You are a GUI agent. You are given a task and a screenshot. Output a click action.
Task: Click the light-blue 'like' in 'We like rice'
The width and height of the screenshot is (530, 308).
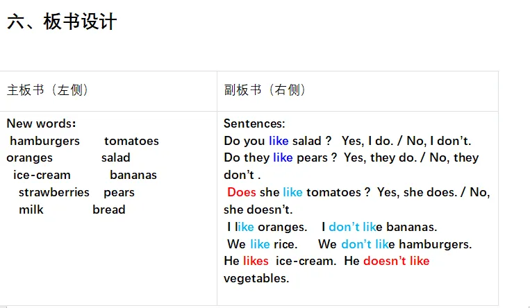(x=260, y=244)
